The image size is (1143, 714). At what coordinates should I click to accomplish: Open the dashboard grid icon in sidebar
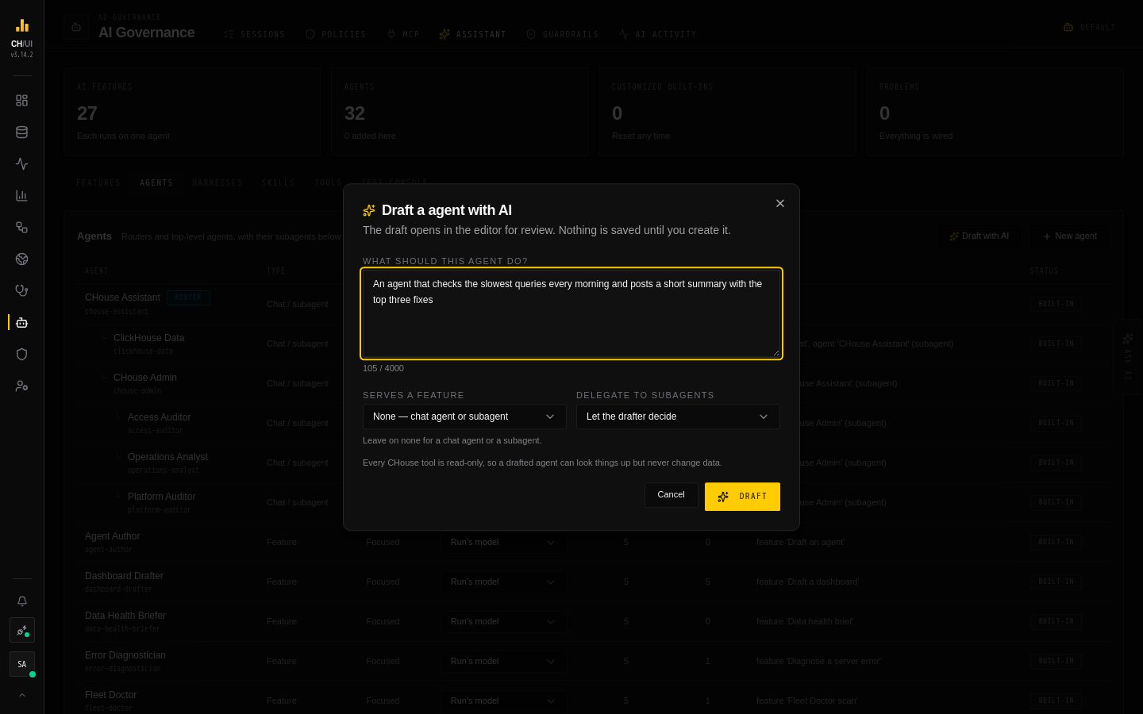tap(22, 101)
